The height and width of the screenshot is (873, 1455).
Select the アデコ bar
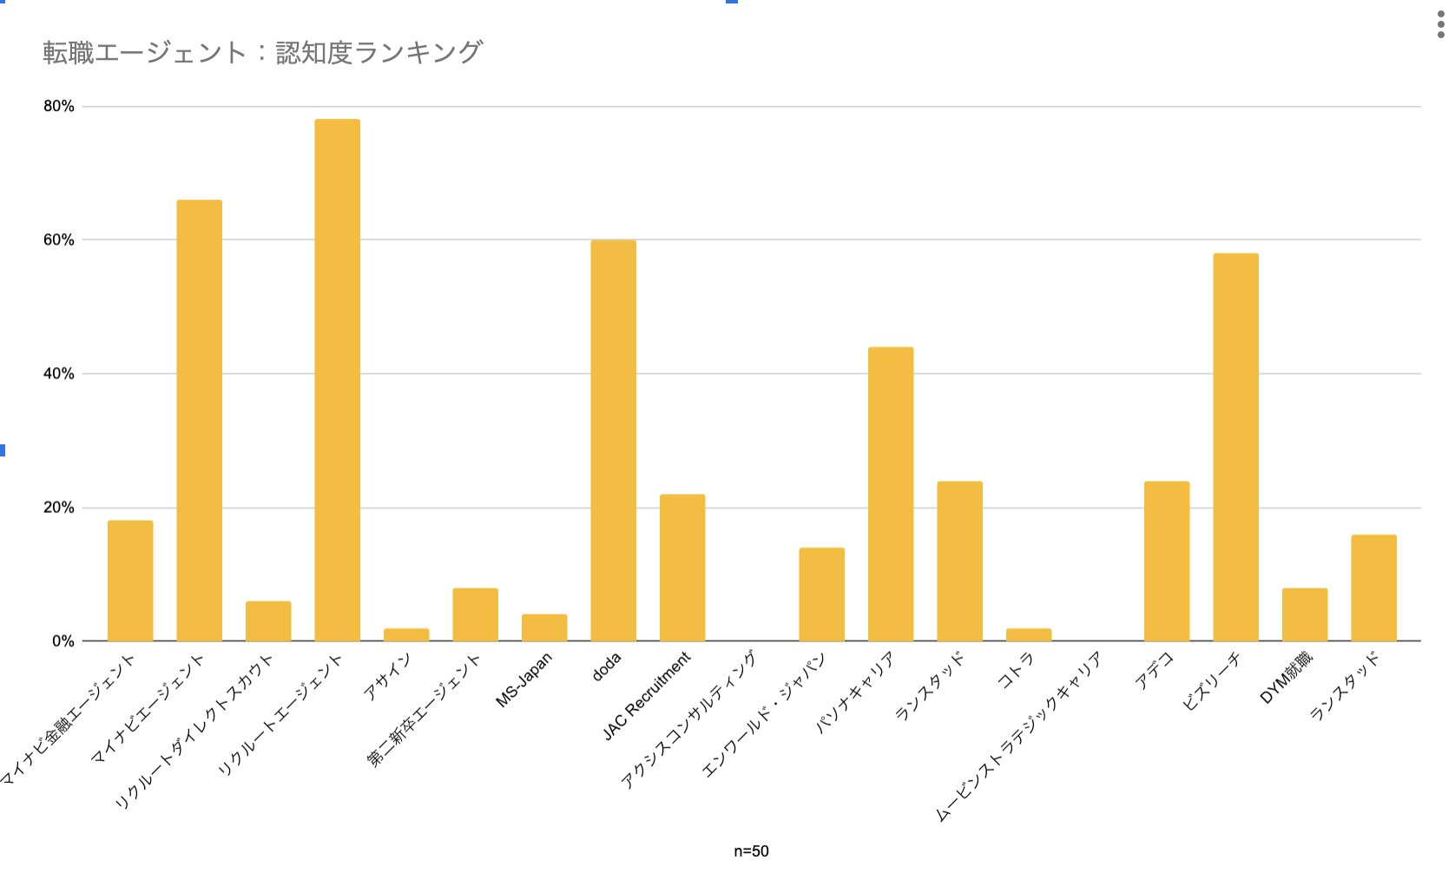pyautogui.click(x=1167, y=561)
